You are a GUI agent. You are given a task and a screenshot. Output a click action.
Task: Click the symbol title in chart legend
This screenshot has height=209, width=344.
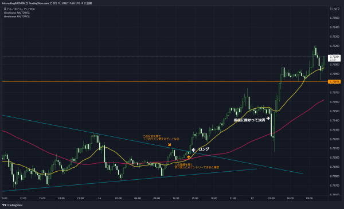(x=19, y=9)
